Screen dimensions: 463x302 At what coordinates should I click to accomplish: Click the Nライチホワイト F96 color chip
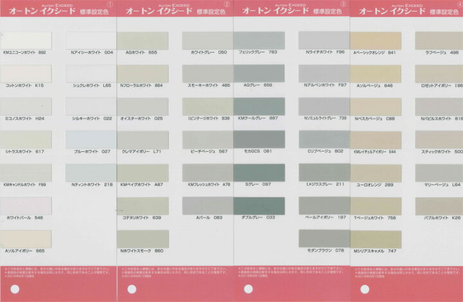click(324, 40)
